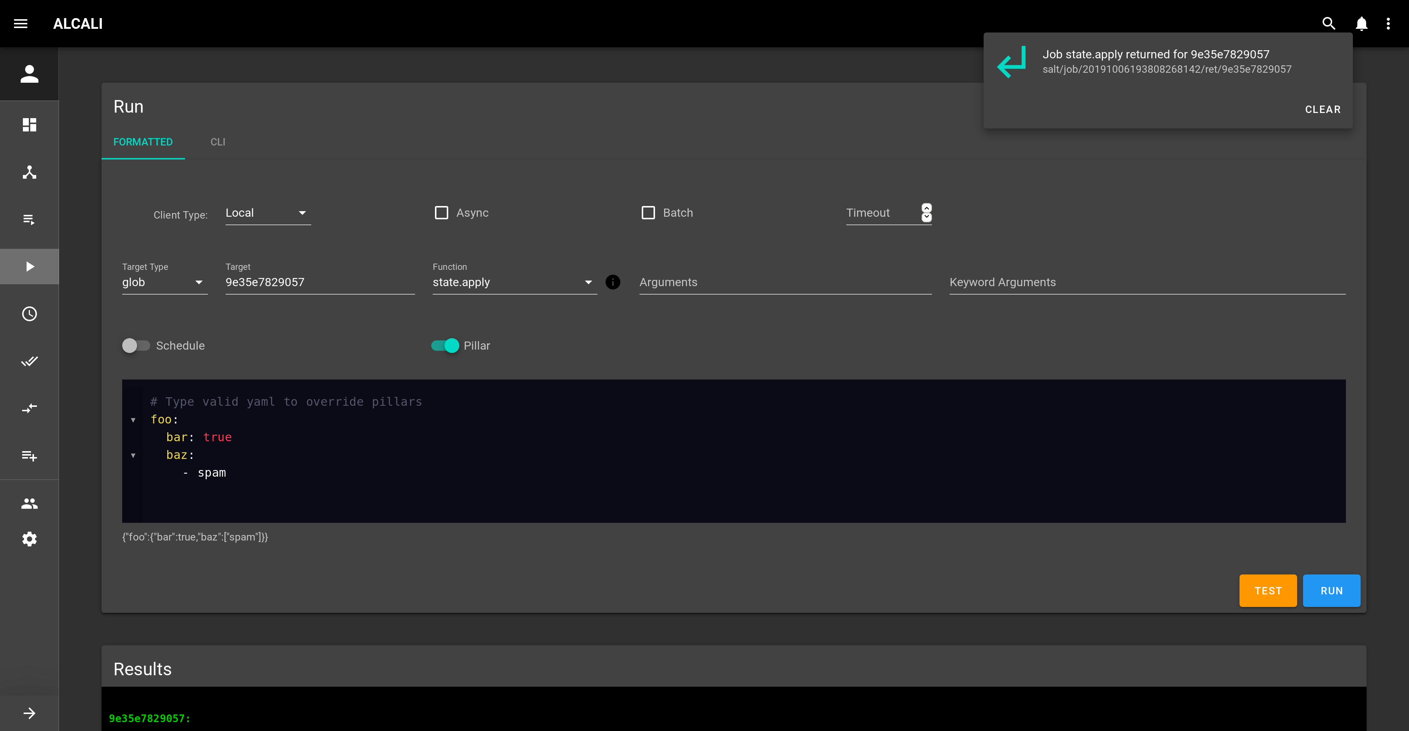
Task: Click the RUN button to execute
Action: coord(1333,590)
